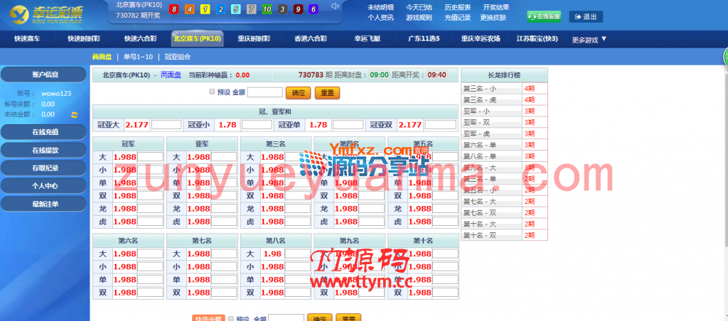Click the 账户信息 sidebar header
This screenshot has width=728, height=321.
pos(45,75)
